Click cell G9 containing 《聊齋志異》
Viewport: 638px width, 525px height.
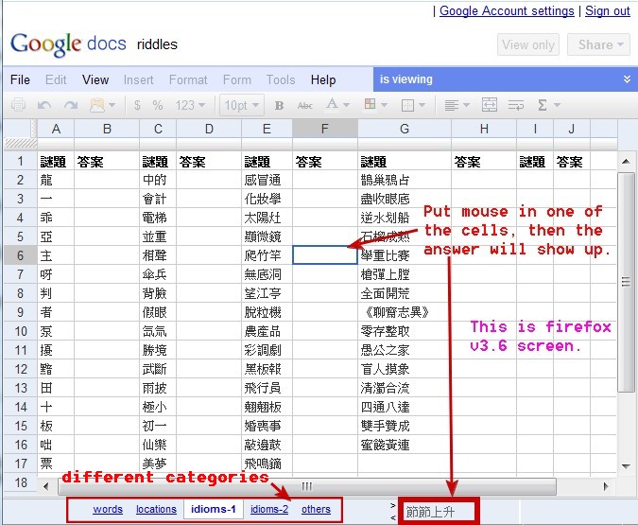[405, 312]
